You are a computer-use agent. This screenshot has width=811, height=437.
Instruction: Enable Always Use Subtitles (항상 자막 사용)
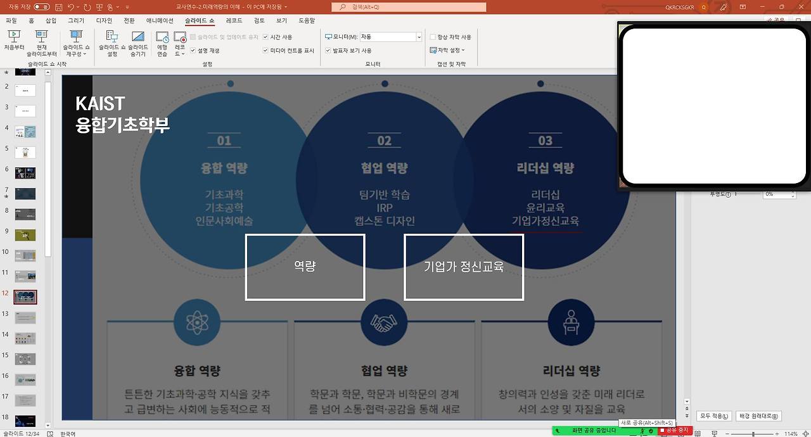(433, 37)
